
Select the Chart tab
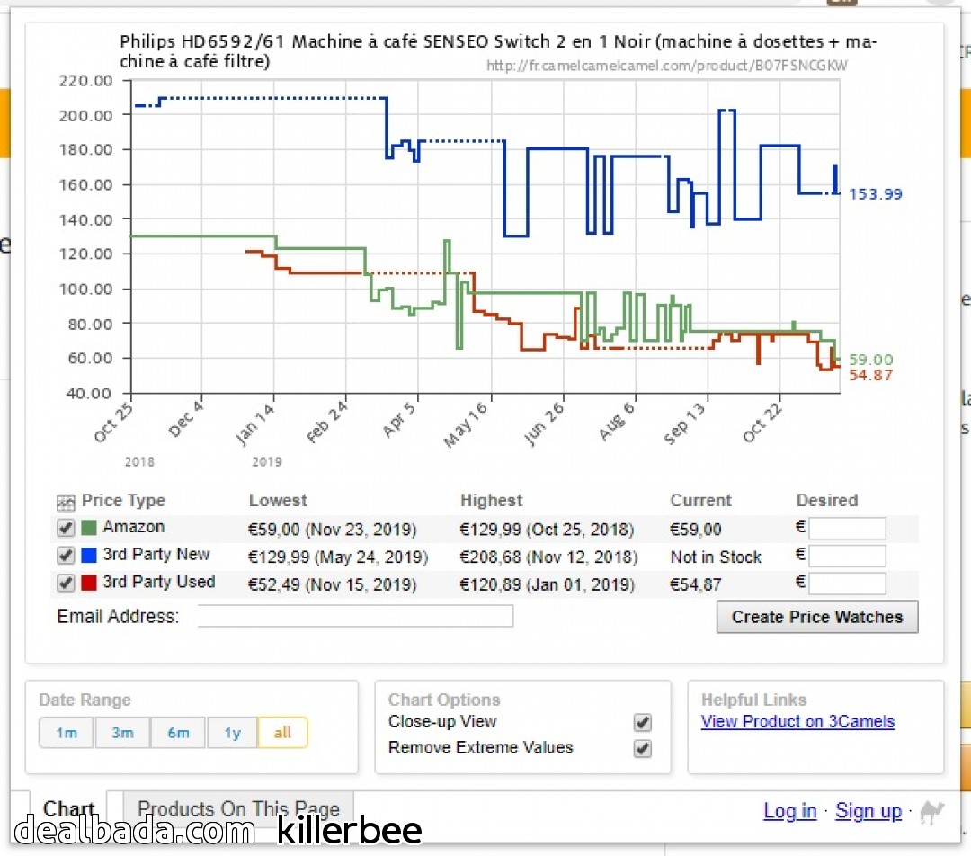pos(69,809)
